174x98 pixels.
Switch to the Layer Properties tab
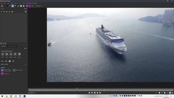click(12, 46)
